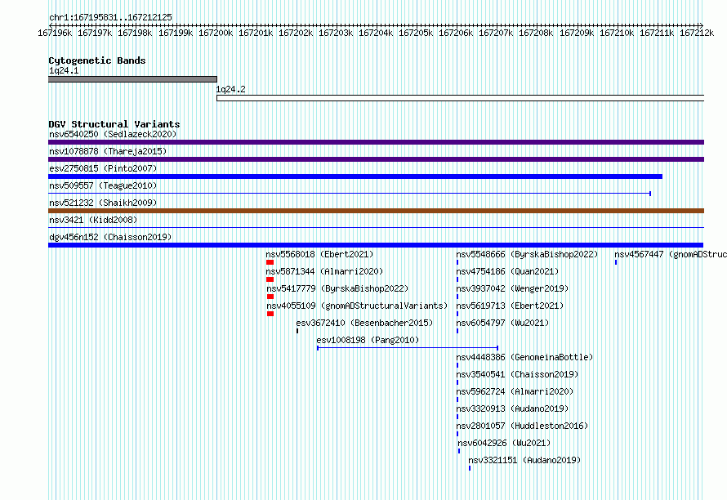Select the nsv1078878 (Thareja2015) variant label
The width and height of the screenshot is (727, 500).
pos(108,151)
